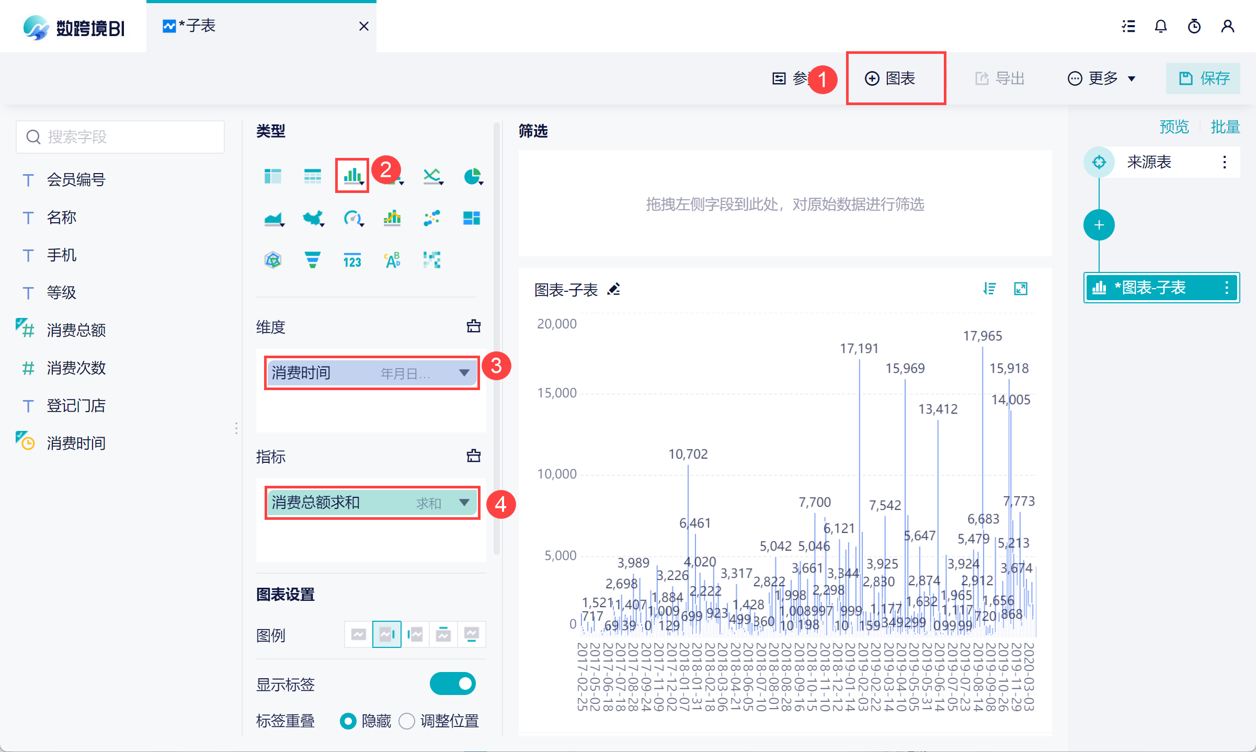This screenshot has width=1256, height=752.
Task: Open the notifications bell icon
Action: point(1160,26)
